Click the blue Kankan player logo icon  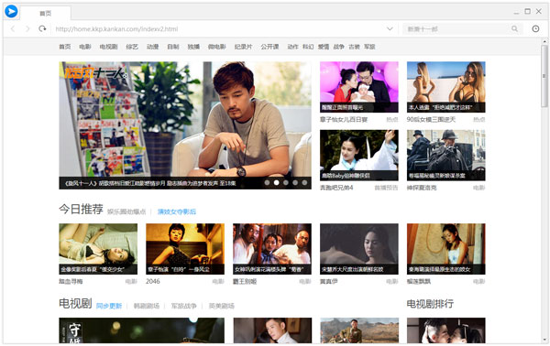[x=11, y=11]
